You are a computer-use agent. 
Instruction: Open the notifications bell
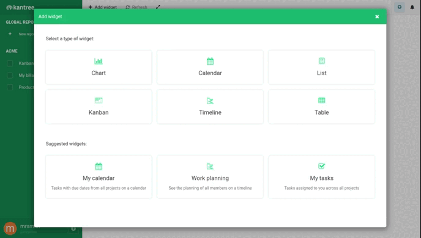(x=412, y=7)
